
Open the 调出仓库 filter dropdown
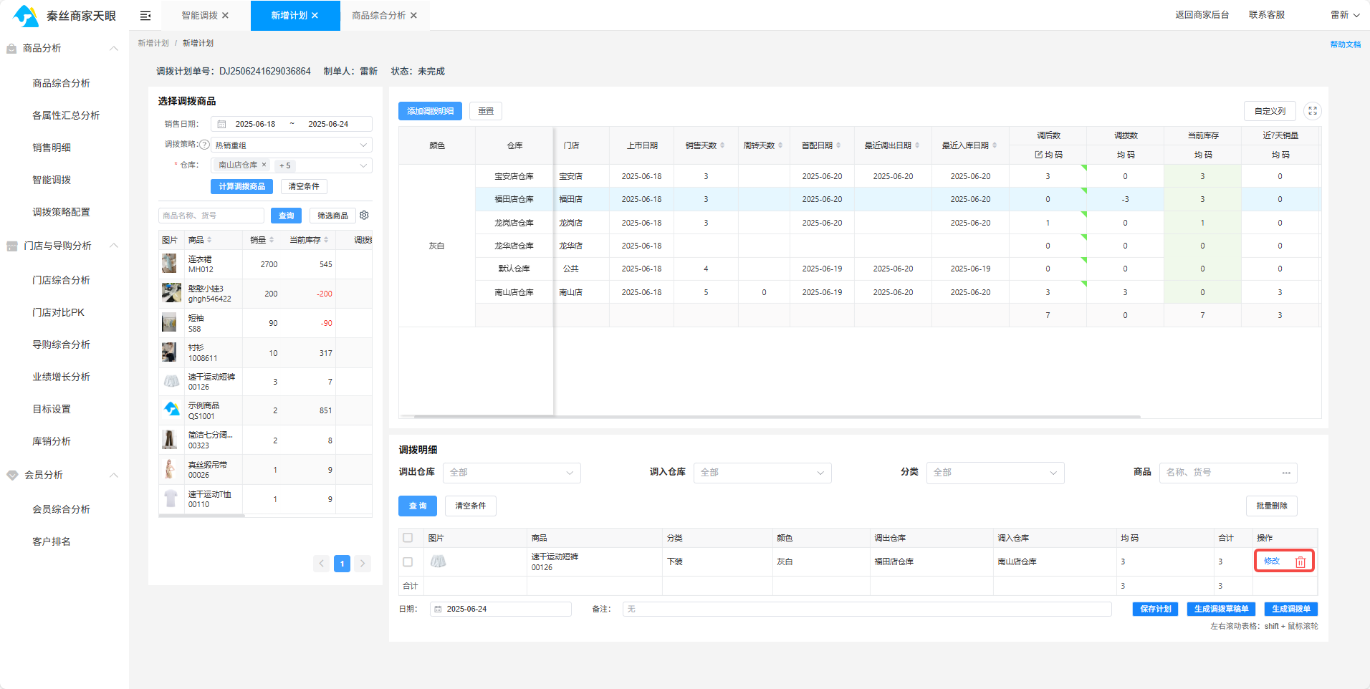click(512, 473)
